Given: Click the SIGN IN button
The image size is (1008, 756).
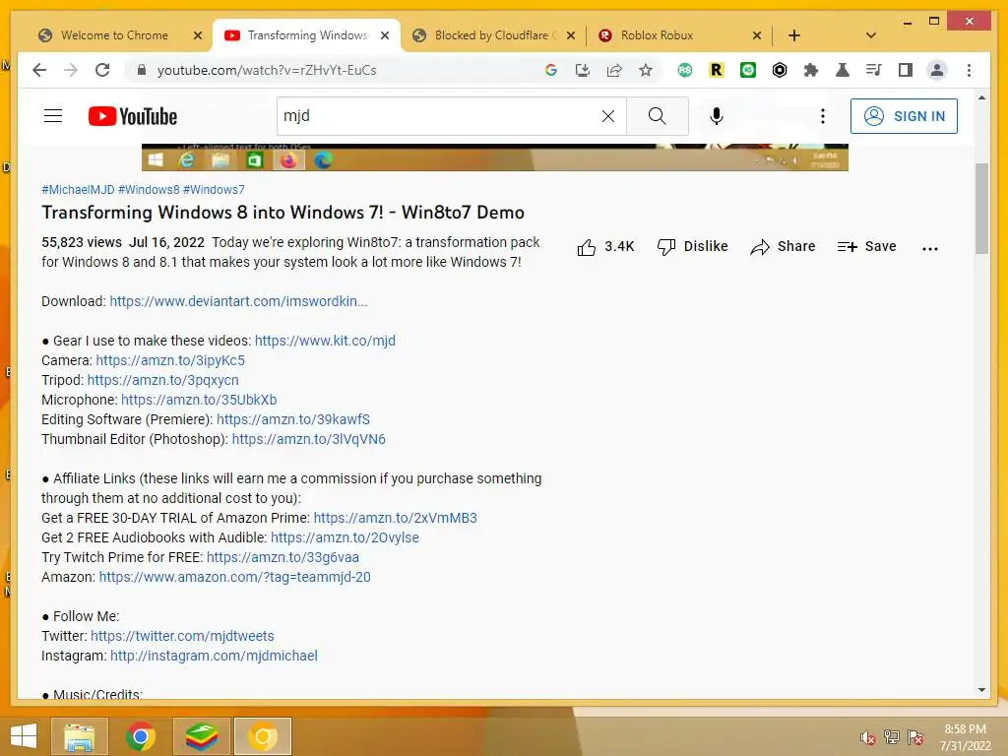Looking at the screenshot, I should point(904,116).
